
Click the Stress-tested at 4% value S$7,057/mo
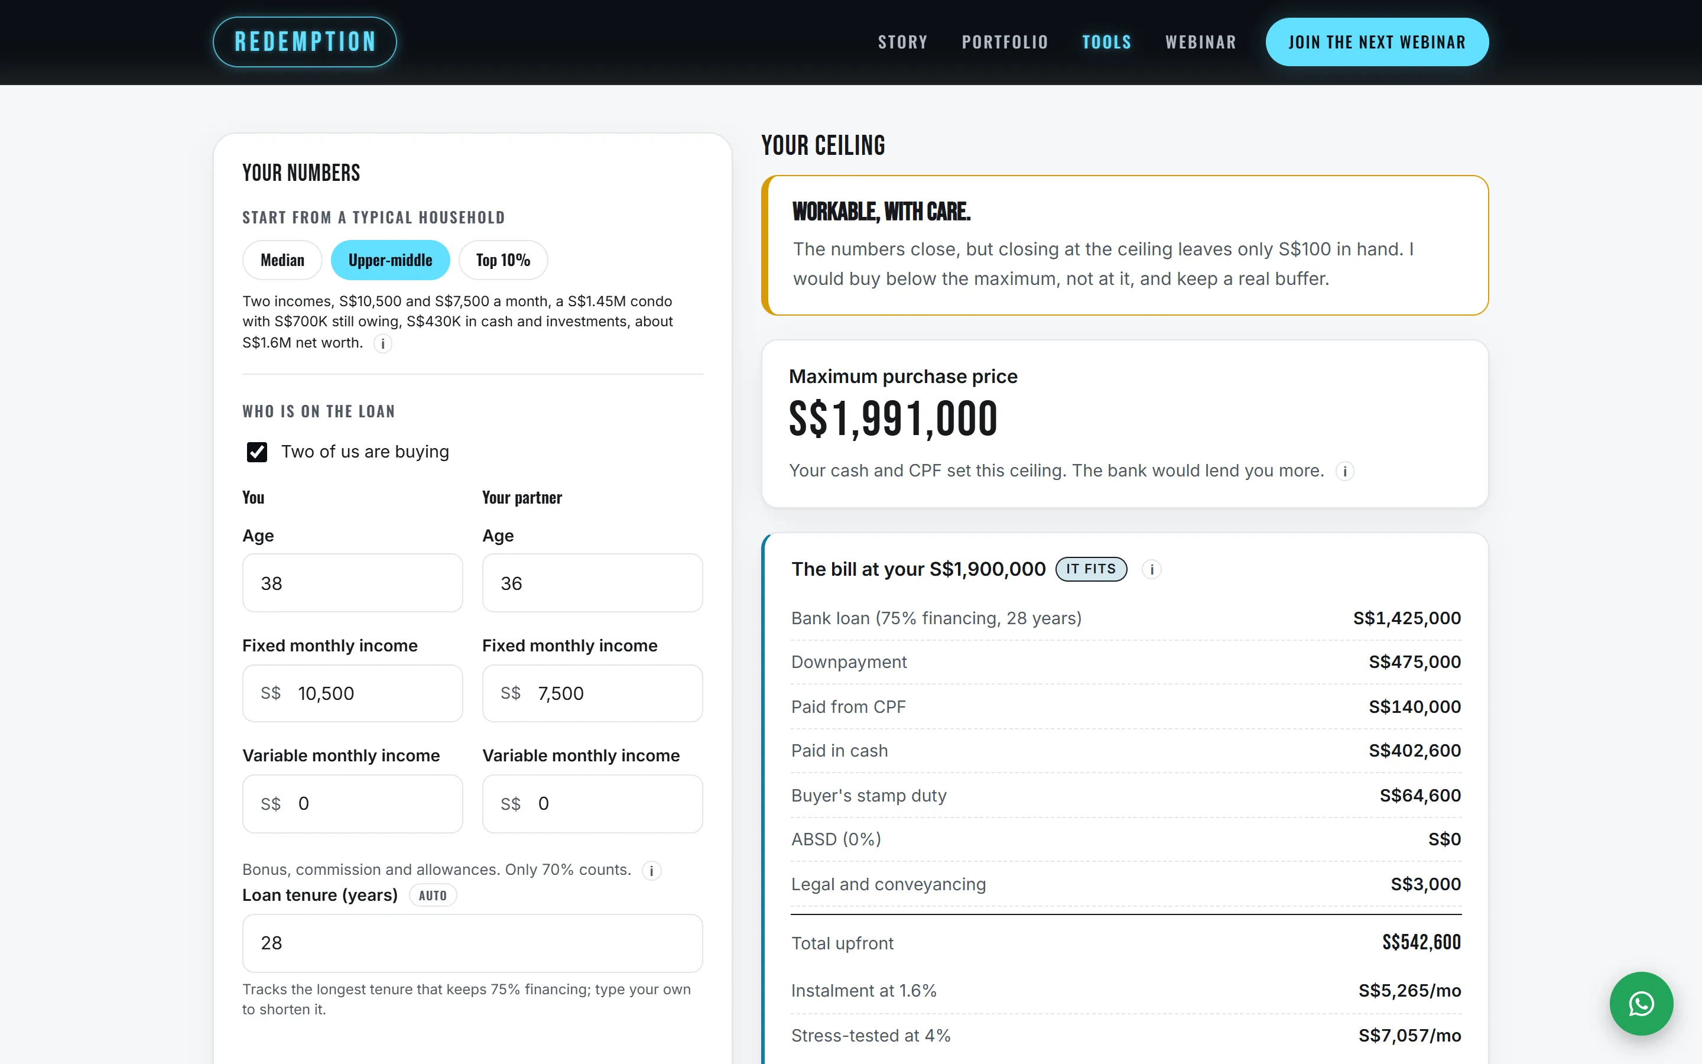(x=1409, y=1035)
